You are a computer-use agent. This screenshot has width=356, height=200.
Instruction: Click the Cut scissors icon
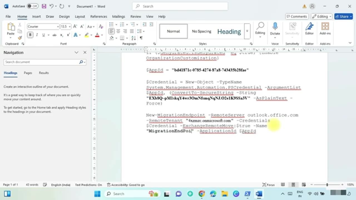tap(20, 25)
